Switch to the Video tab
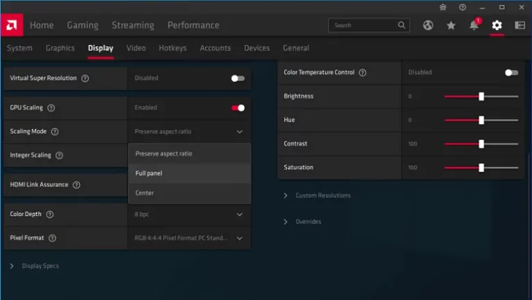 pos(136,48)
